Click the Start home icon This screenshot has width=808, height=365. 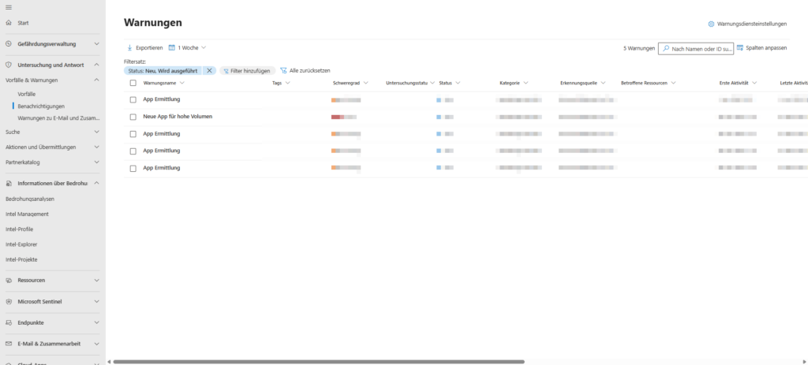[x=9, y=23]
